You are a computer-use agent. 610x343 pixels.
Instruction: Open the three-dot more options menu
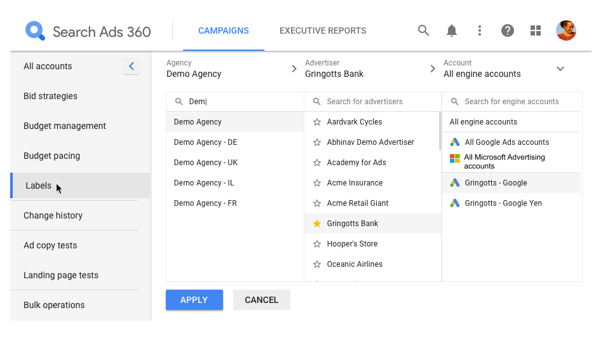click(480, 30)
